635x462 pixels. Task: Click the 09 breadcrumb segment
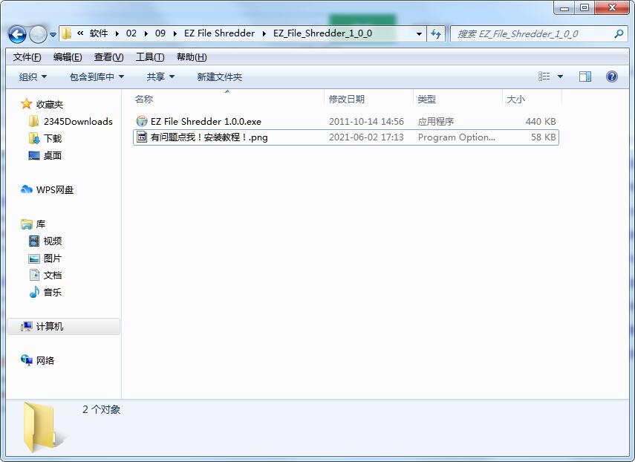pyautogui.click(x=160, y=33)
